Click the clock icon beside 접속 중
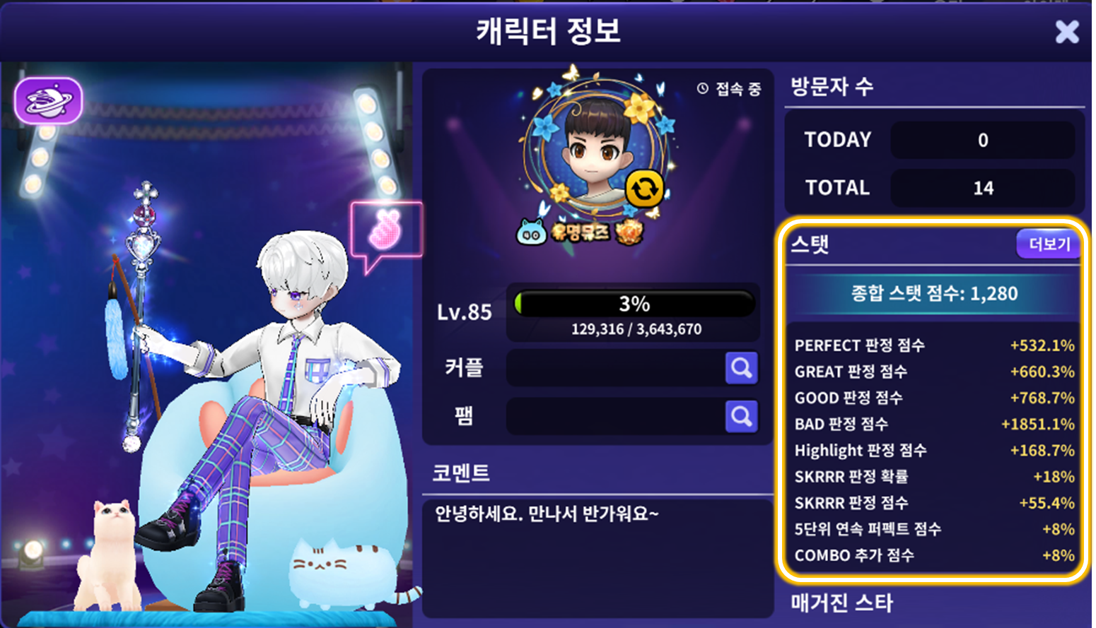 point(702,88)
